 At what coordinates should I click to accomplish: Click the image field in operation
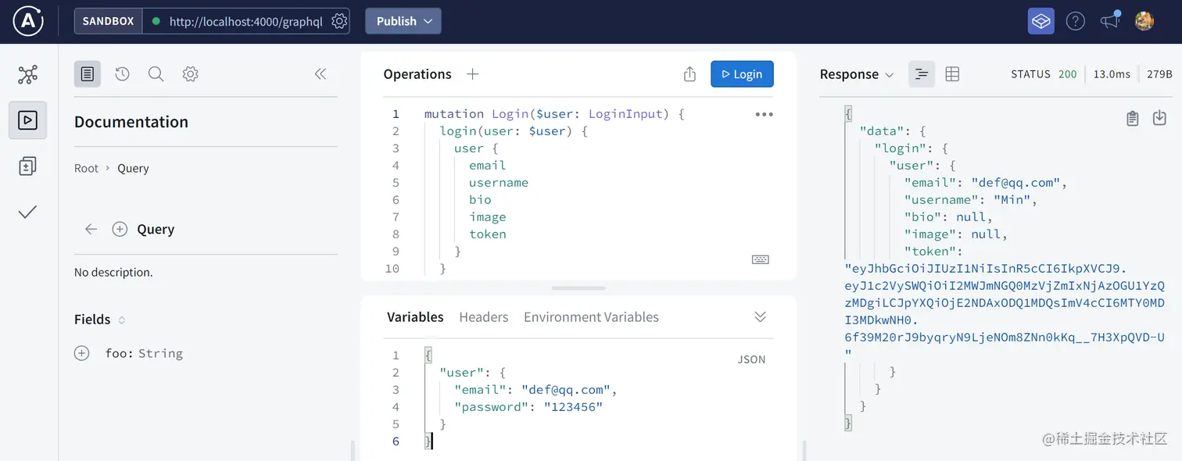(x=488, y=216)
